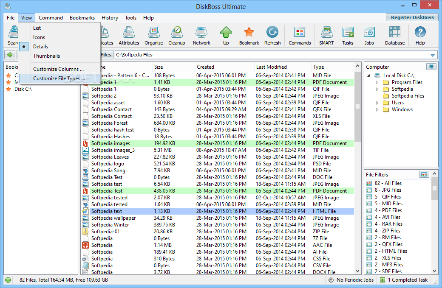Click file list scrollbar down arrow
Viewport: 442px width, 288px height.
tap(357, 271)
